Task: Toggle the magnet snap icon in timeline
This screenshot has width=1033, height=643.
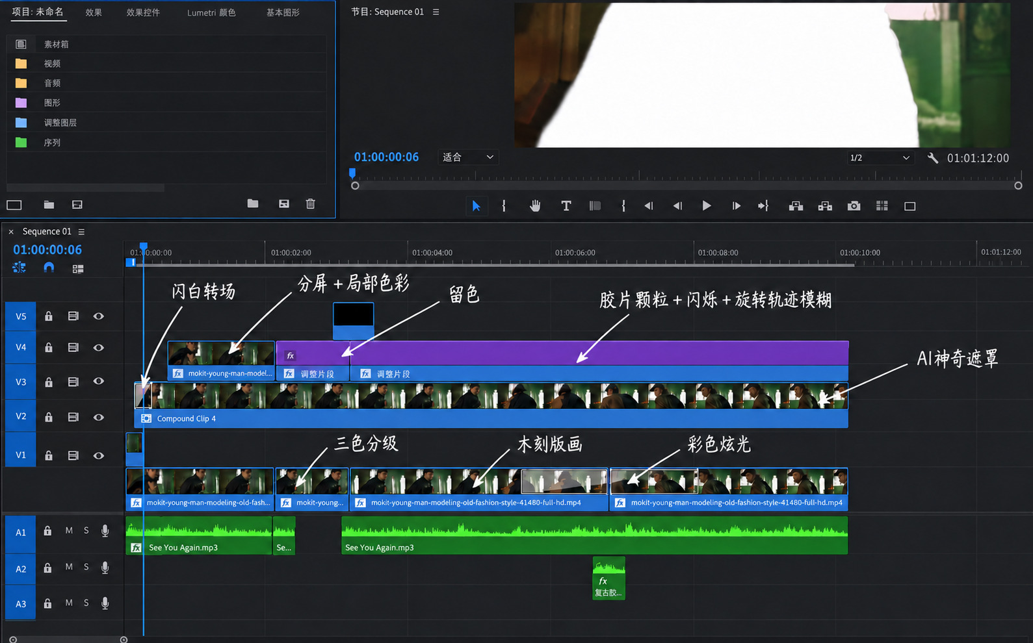Action: 49,268
